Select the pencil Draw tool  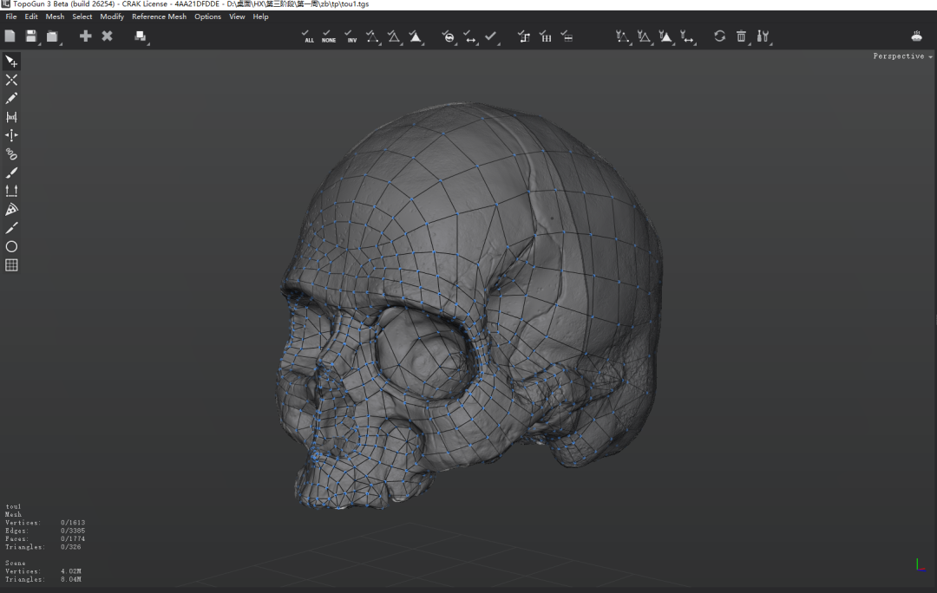click(11, 99)
